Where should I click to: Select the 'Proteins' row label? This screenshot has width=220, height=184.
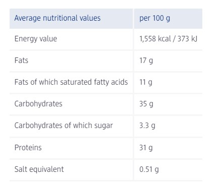pos(28,148)
